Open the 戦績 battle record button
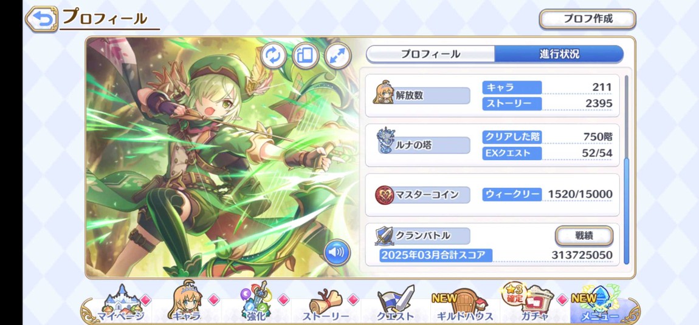This screenshot has height=325, width=699. 584,236
